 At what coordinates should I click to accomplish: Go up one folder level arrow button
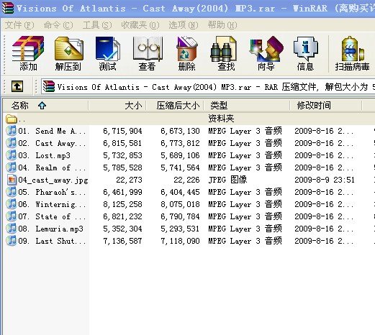17,86
